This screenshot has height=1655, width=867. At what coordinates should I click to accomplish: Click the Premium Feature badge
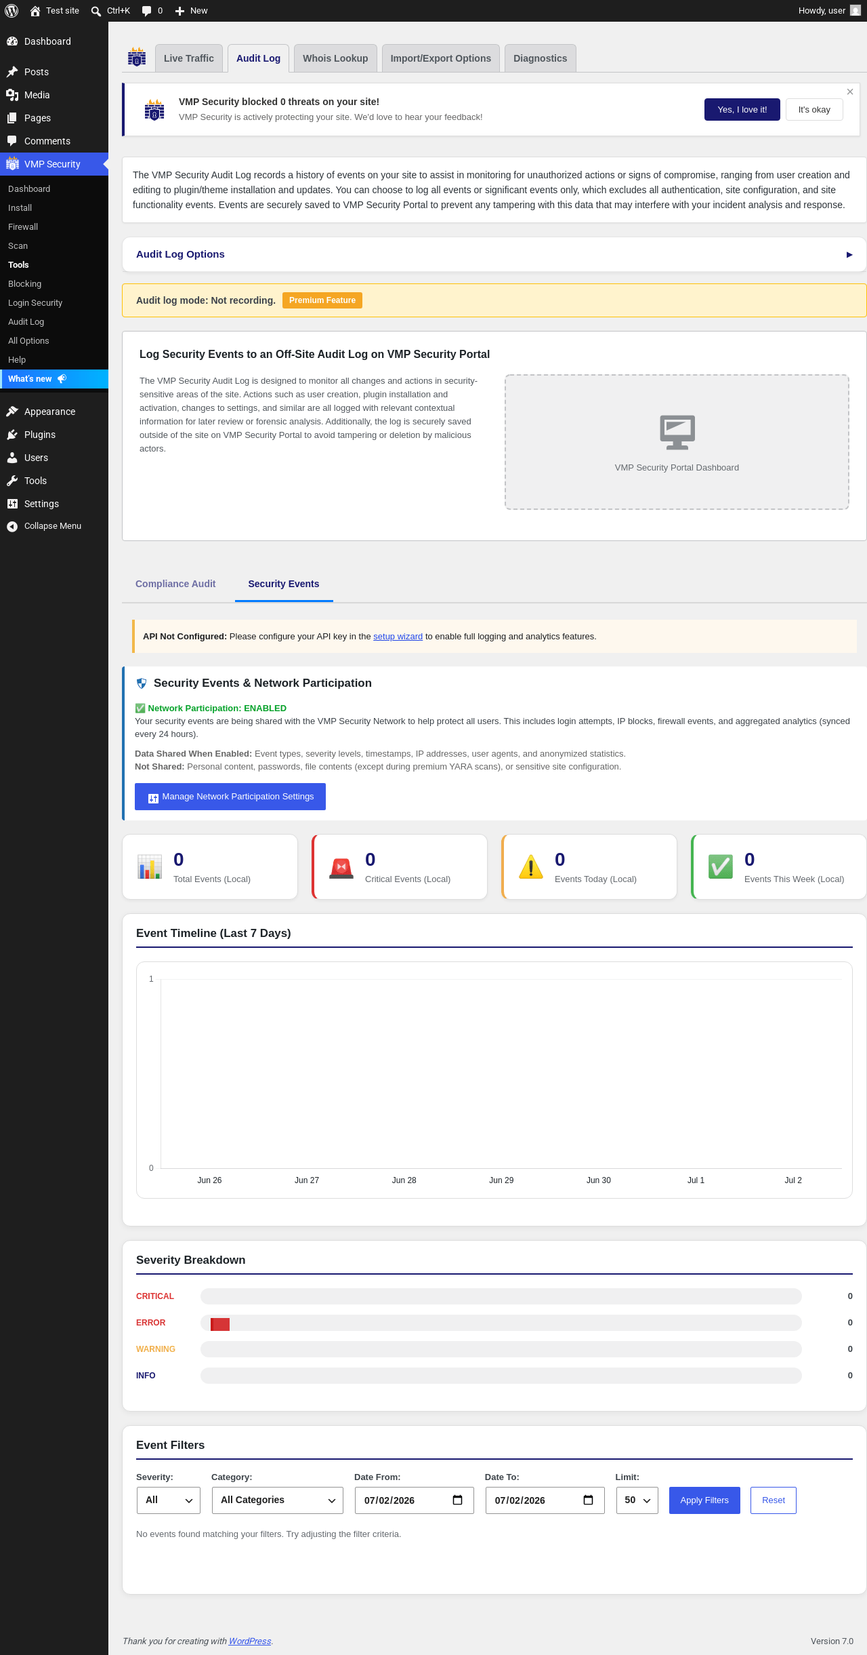click(322, 300)
